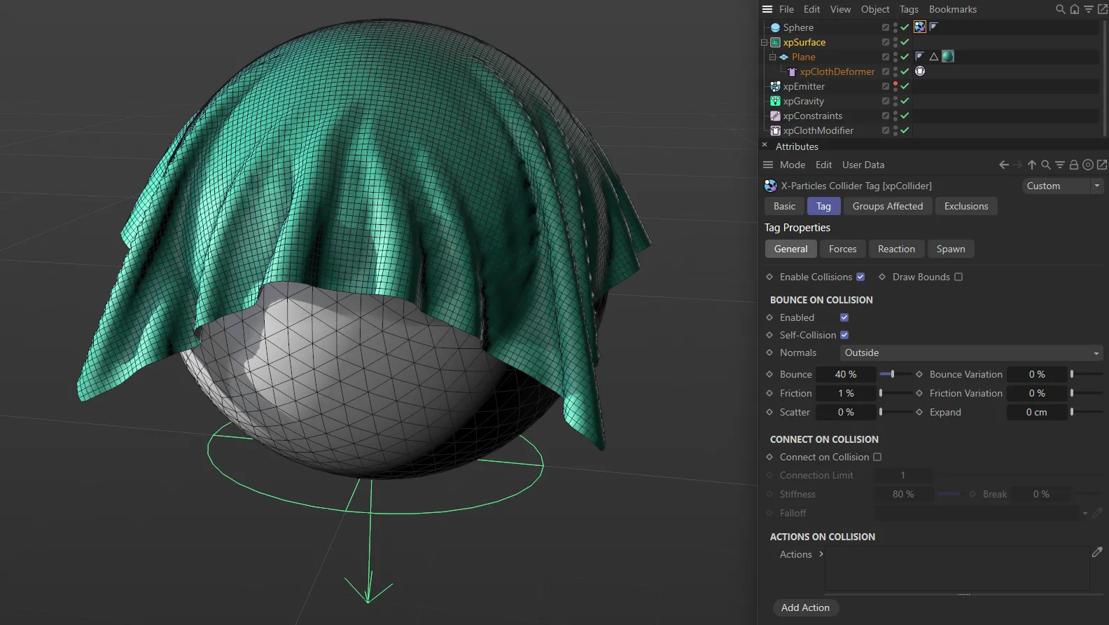
Task: Open the Normals dropdown set to Outside
Action: pyautogui.click(x=971, y=352)
